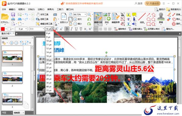This screenshot has width=182, height=116.
Task: Set paragraph alignment to center
Action: [100, 29]
